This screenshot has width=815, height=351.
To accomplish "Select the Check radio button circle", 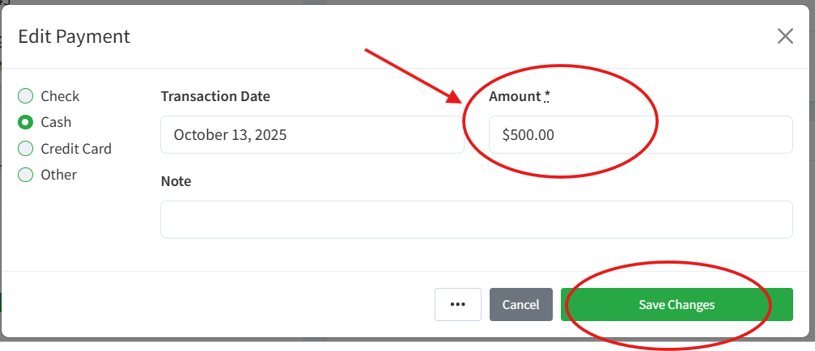I will 26,96.
